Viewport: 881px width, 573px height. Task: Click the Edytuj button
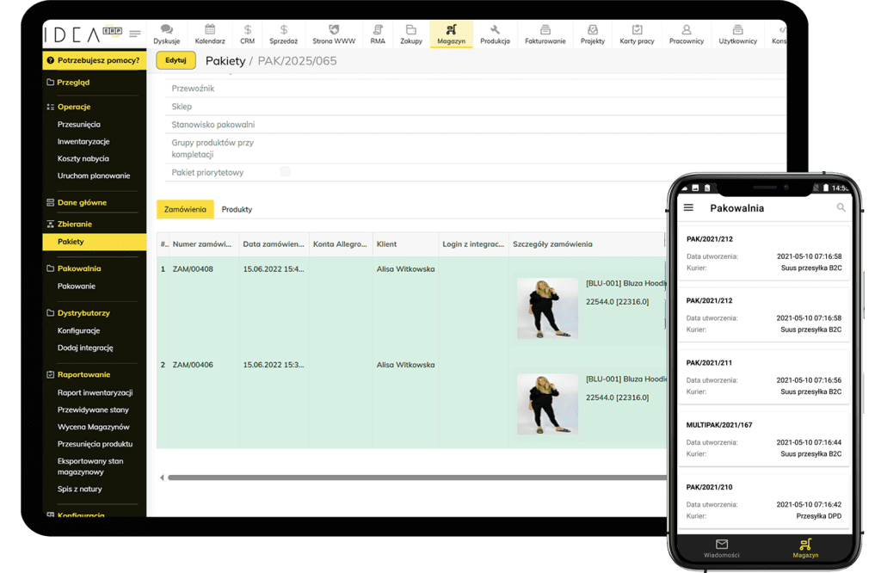tap(176, 60)
